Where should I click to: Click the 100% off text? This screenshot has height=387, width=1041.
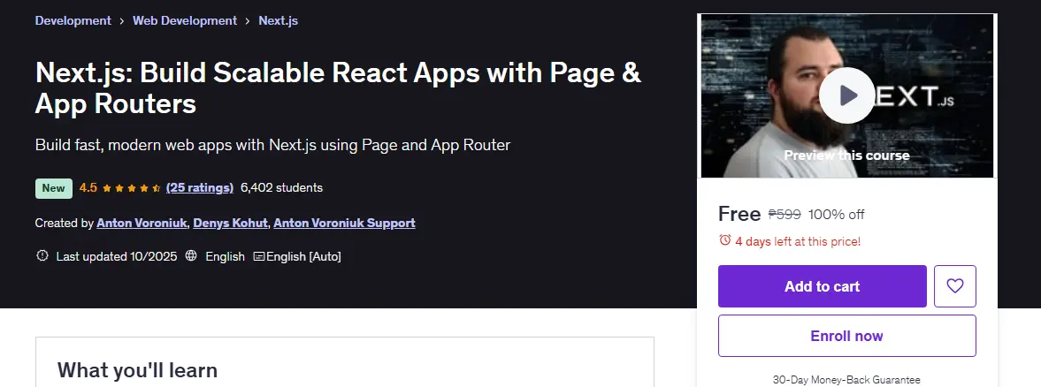(x=836, y=214)
